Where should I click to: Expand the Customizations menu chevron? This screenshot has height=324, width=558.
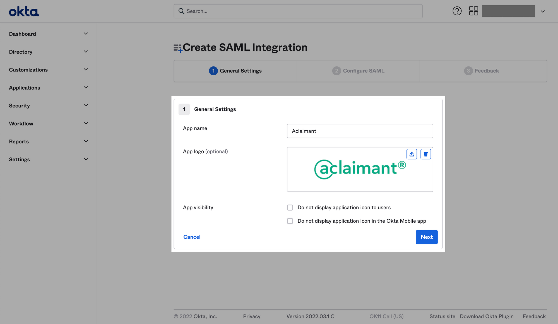(x=86, y=69)
